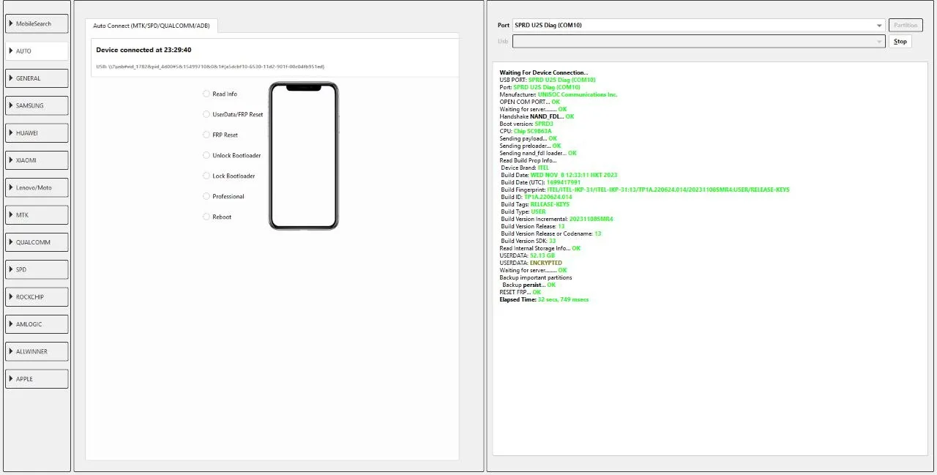The height and width of the screenshot is (475, 937).
Task: Select the Read Info radio option
Action: coord(206,94)
